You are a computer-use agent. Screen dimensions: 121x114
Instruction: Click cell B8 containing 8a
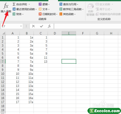coord(27,66)
